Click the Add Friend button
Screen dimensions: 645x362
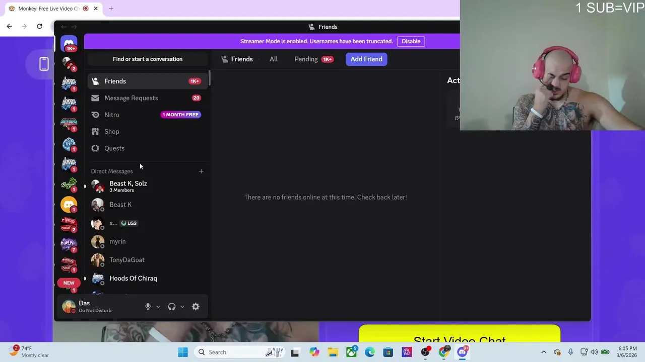(x=366, y=59)
